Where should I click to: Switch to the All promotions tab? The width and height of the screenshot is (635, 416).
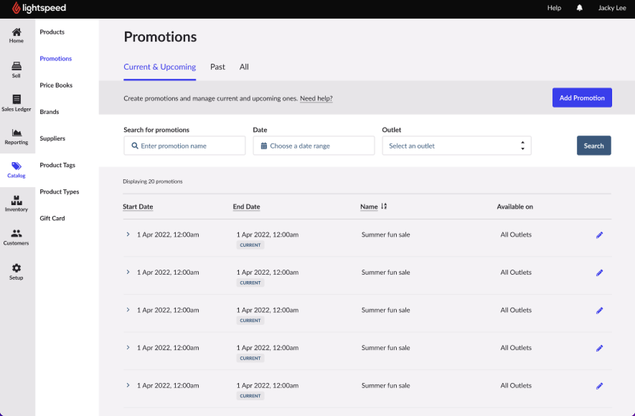click(x=244, y=67)
